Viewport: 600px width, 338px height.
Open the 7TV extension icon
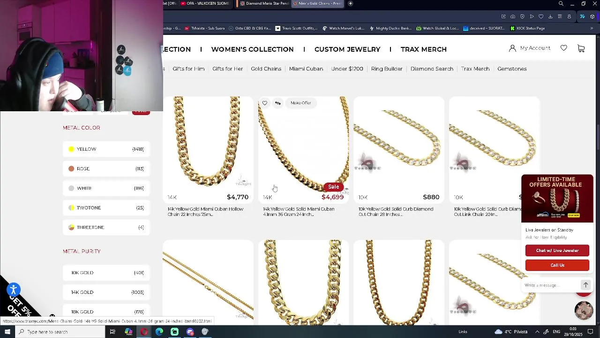pos(582,16)
